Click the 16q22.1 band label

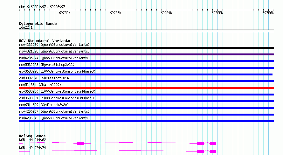point(26,28)
